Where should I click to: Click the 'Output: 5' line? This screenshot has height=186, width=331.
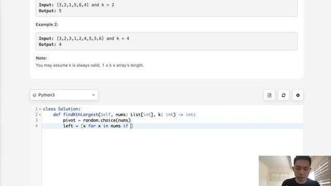point(50,11)
